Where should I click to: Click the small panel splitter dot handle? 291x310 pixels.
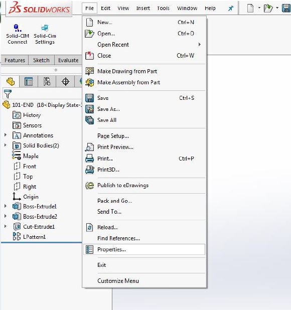pyautogui.click(x=56, y=70)
